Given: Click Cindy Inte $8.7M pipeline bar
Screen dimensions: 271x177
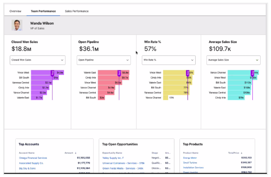Looking at the screenshot, I should point(114,77).
